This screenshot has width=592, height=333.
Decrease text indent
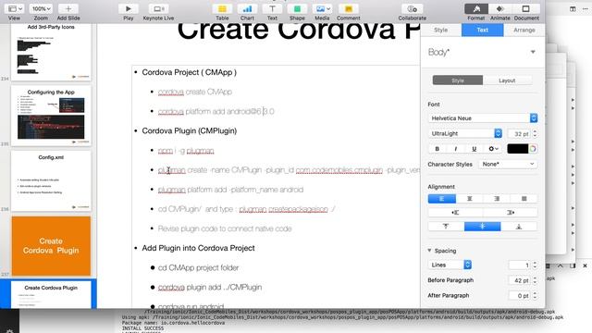pos(455,213)
